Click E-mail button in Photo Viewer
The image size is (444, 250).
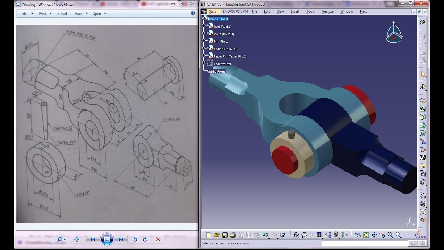pos(62,14)
